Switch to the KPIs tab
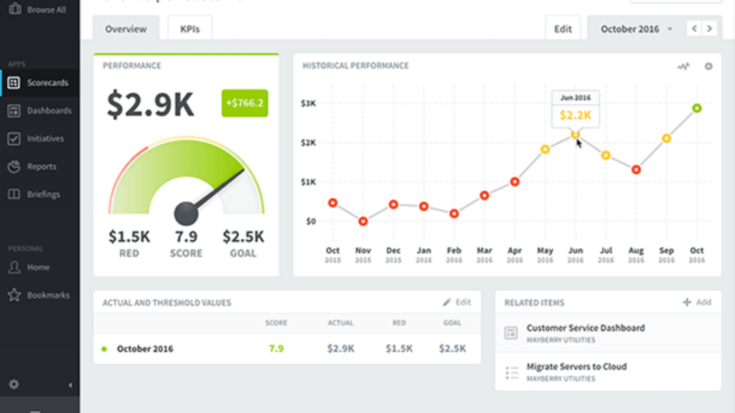735x413 pixels. (x=189, y=29)
